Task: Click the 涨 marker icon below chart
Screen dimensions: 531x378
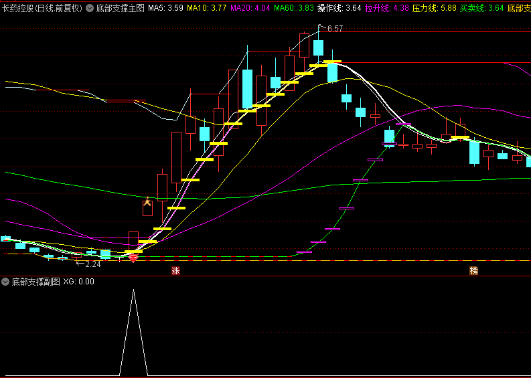Action: [x=175, y=271]
